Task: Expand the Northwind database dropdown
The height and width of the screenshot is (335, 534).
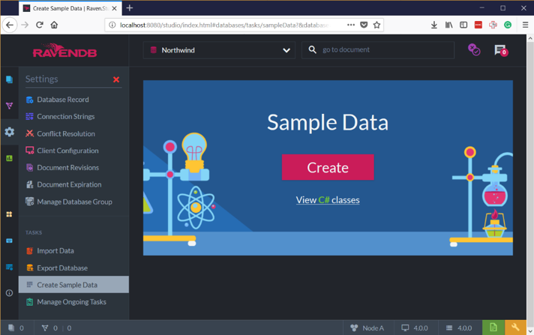Action: pyautogui.click(x=219, y=50)
